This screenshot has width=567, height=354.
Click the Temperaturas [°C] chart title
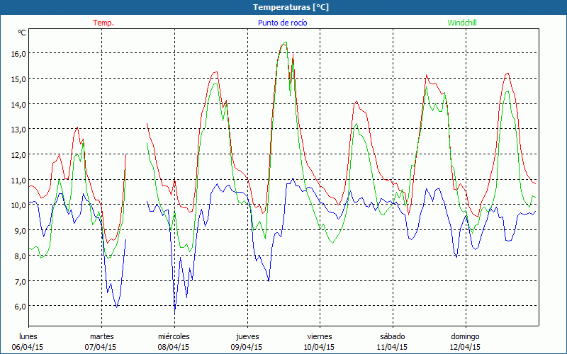(283, 7)
